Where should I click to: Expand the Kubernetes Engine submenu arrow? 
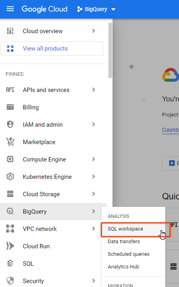(94, 176)
